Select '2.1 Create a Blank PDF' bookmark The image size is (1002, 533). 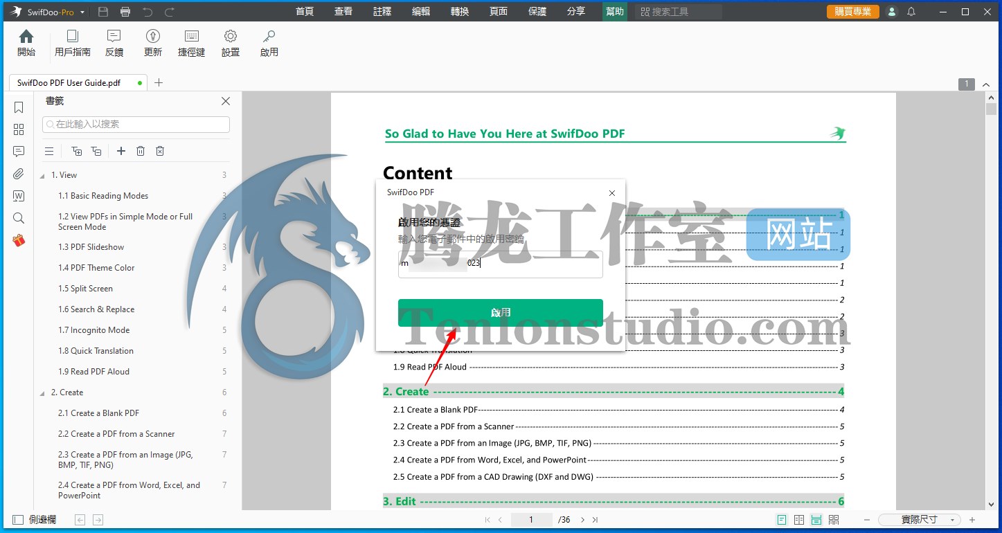pyautogui.click(x=98, y=413)
